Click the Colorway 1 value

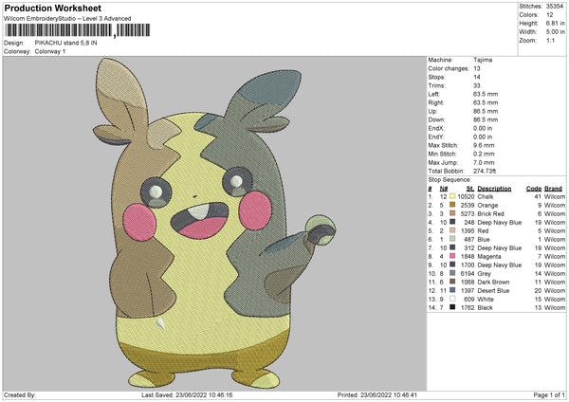pyautogui.click(x=50, y=51)
